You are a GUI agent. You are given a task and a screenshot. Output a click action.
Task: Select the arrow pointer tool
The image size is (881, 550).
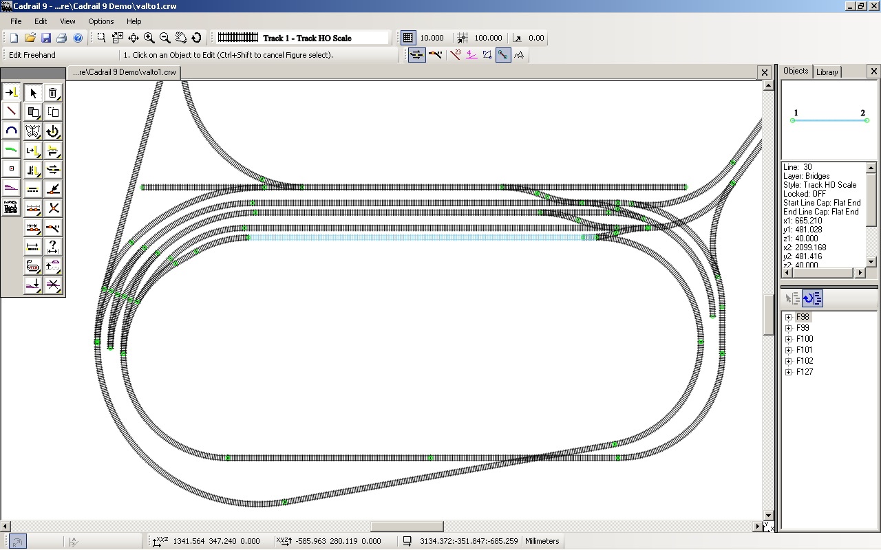tap(33, 93)
